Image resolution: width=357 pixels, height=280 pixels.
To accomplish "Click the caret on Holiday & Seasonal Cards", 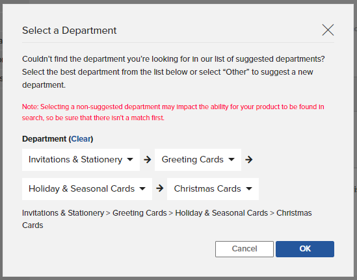I will (x=142, y=188).
